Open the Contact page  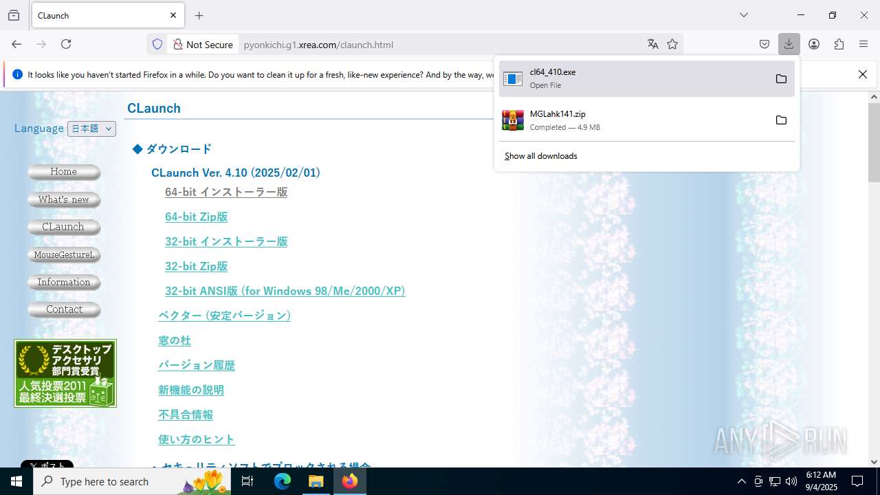click(x=64, y=309)
